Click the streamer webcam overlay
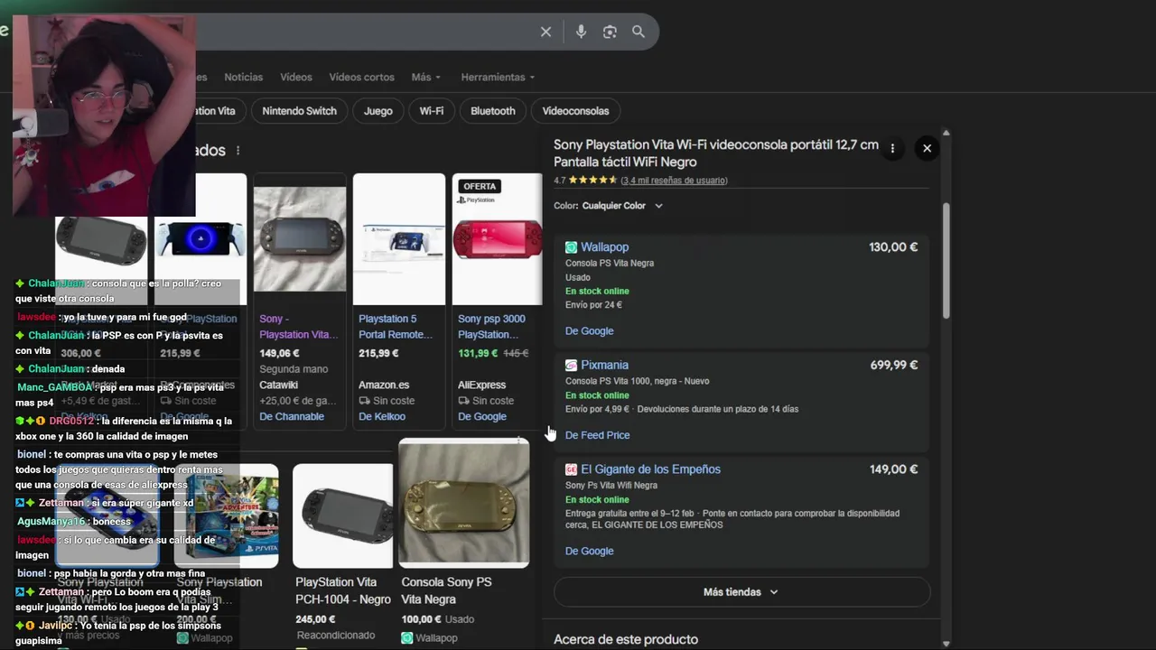This screenshot has width=1156, height=650. pyautogui.click(x=104, y=116)
